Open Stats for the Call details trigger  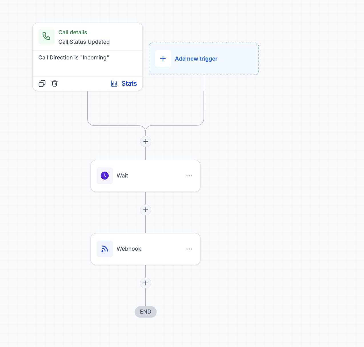(124, 83)
